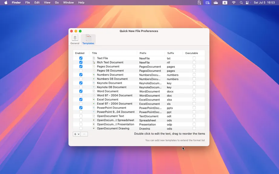Disable the Text File template
Screen dimensions: 279x174
(81, 58)
